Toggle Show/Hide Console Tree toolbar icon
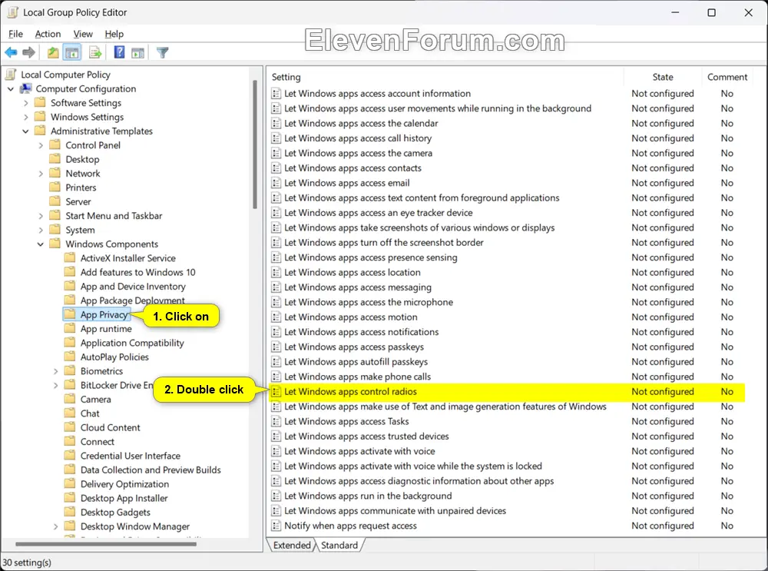 (x=72, y=52)
